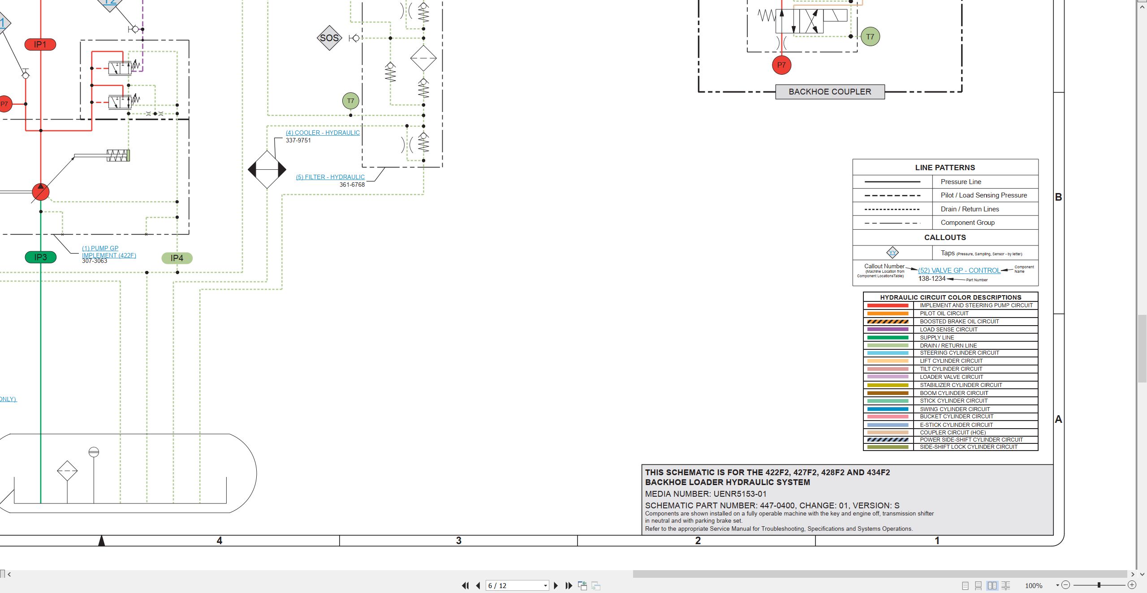Click the Swing Cylinder Circuit blue swatch
The width and height of the screenshot is (1147, 593).
pos(888,409)
